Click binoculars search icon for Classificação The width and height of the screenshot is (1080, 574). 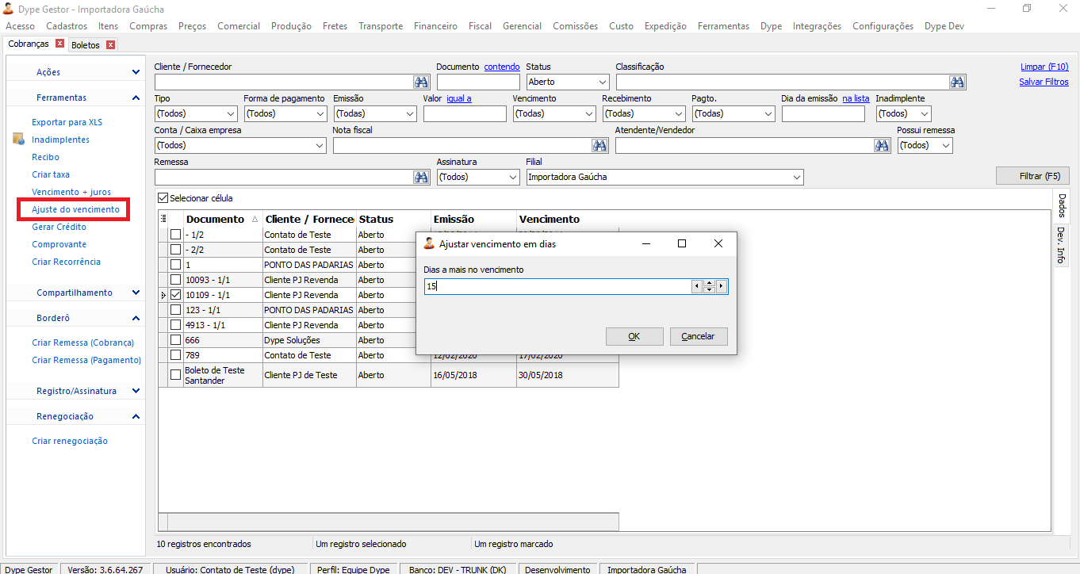pyautogui.click(x=958, y=82)
